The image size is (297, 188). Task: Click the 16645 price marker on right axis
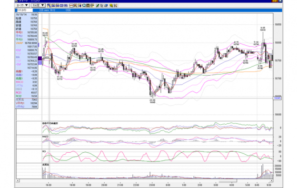tap(277, 98)
